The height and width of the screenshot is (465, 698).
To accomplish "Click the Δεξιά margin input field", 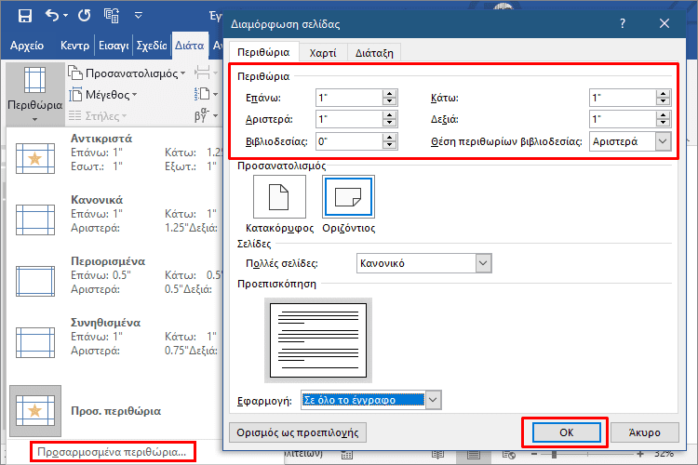I will 623,119.
